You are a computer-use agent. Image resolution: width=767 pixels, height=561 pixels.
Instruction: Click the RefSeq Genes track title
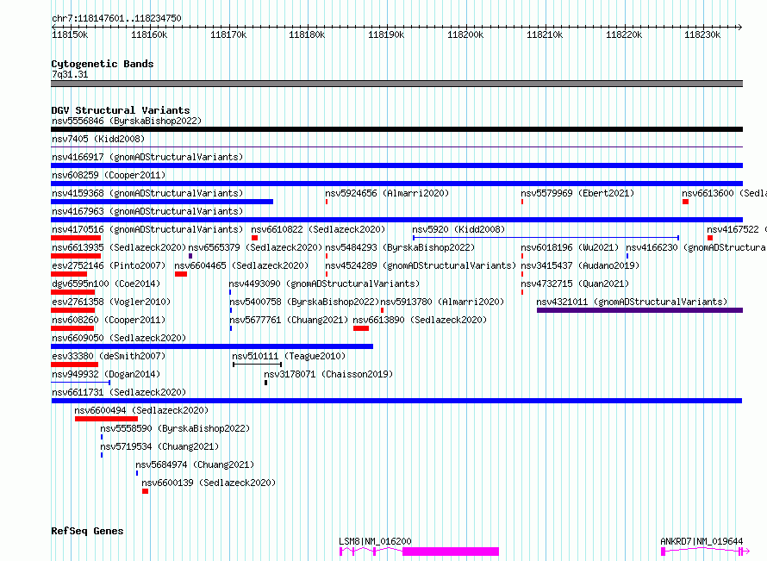coord(87,531)
